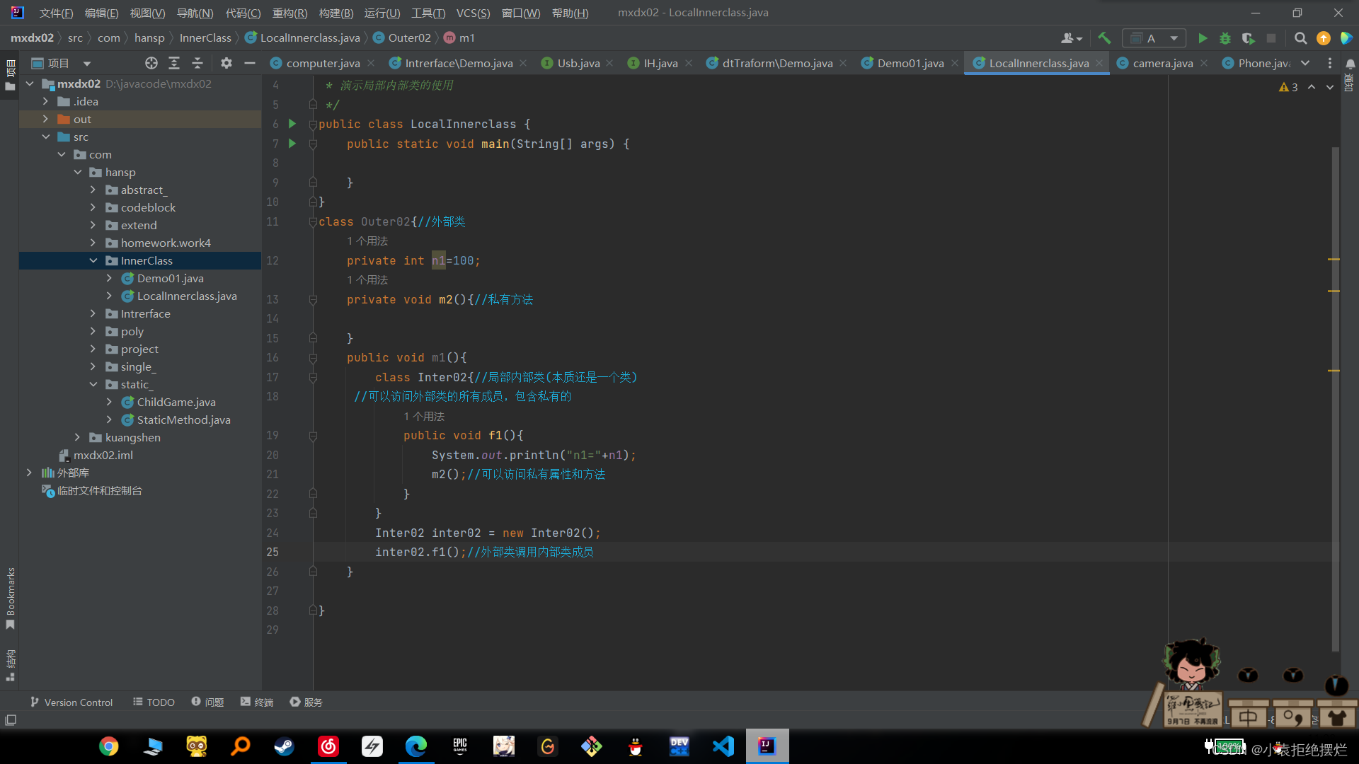Open the TODO tool window
Screen dimensions: 1359x764
154,702
